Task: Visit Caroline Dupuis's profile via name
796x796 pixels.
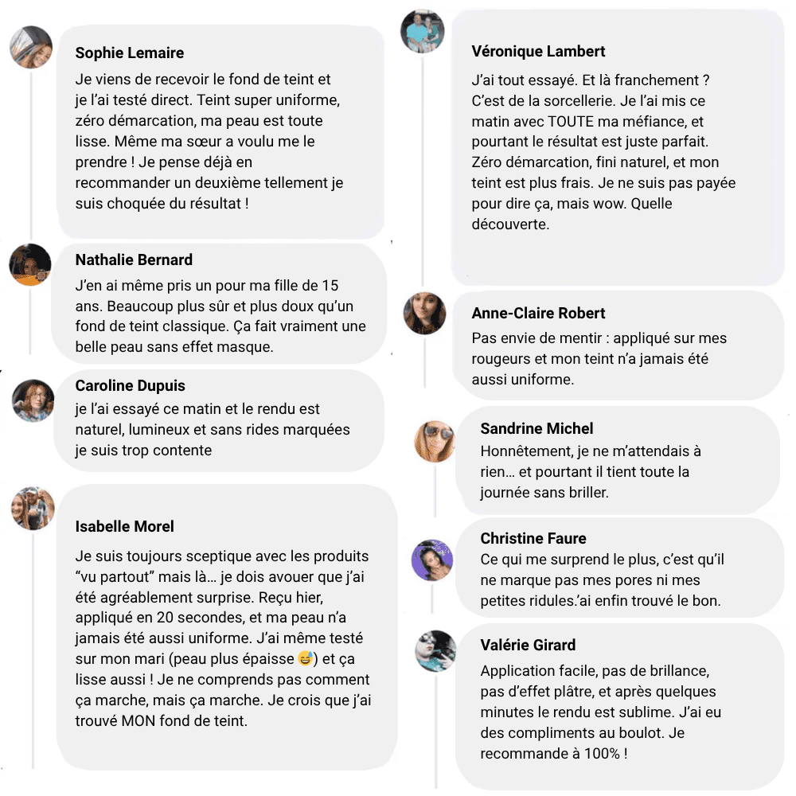Action: coord(130,386)
